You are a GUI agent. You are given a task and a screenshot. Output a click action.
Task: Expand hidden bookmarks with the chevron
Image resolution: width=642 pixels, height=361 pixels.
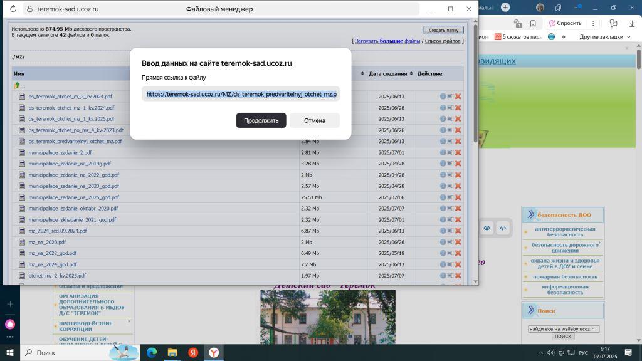[564, 37]
